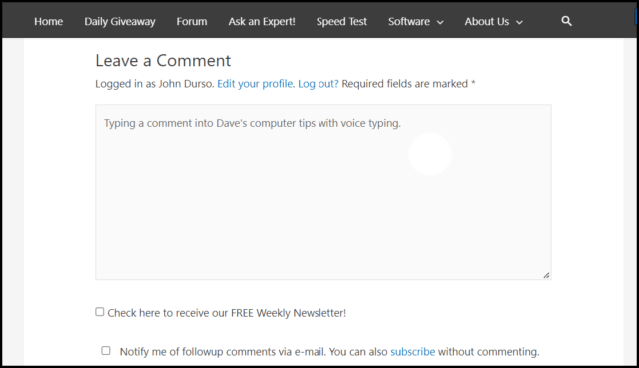Focus the comment text area

tap(323, 191)
